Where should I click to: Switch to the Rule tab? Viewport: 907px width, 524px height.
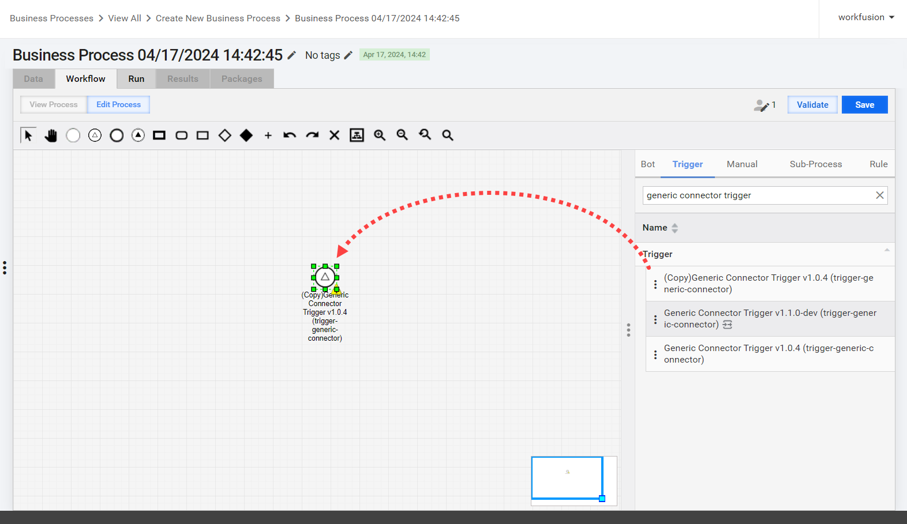[879, 164]
